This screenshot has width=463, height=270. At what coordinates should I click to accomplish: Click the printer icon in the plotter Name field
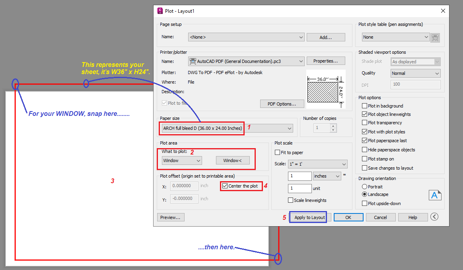(194, 61)
